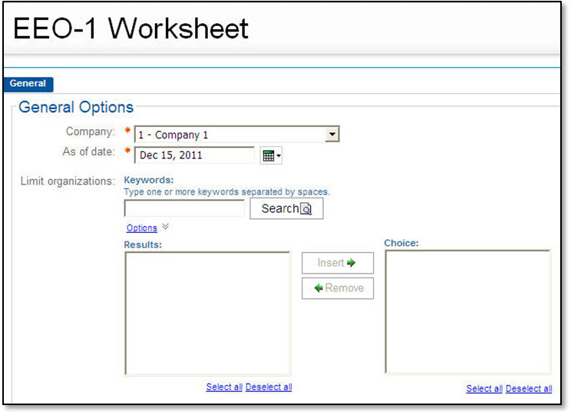Click Select all under Results list
This screenshot has width=571, height=412.
(224, 387)
